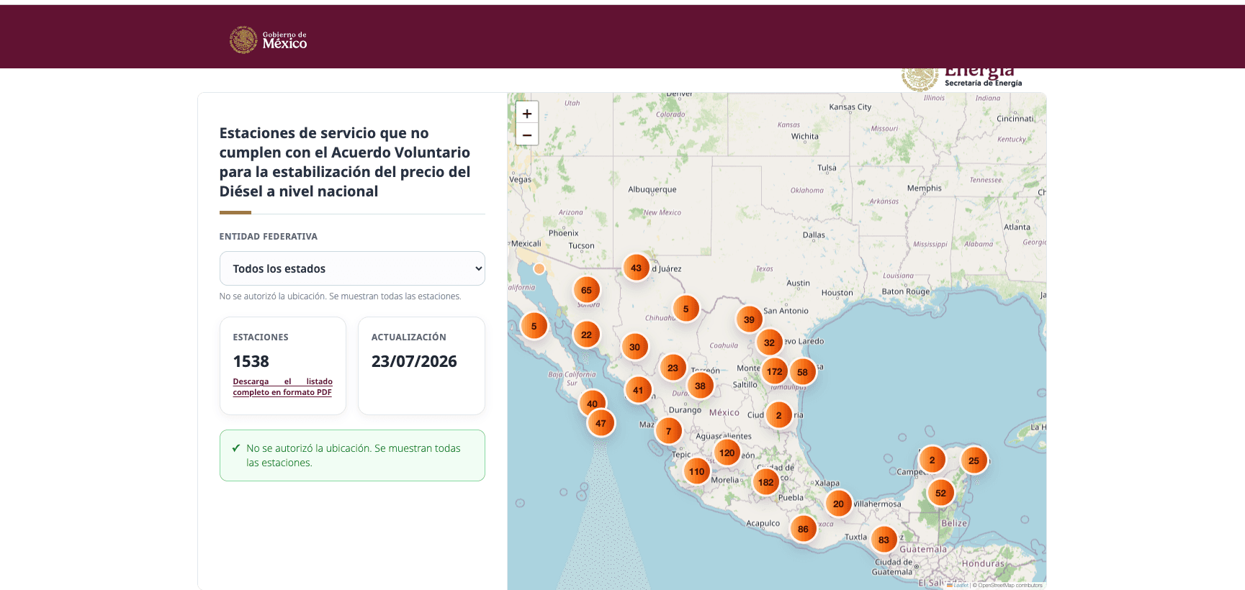
Task: Download the full station list PDF
Action: (x=282, y=387)
